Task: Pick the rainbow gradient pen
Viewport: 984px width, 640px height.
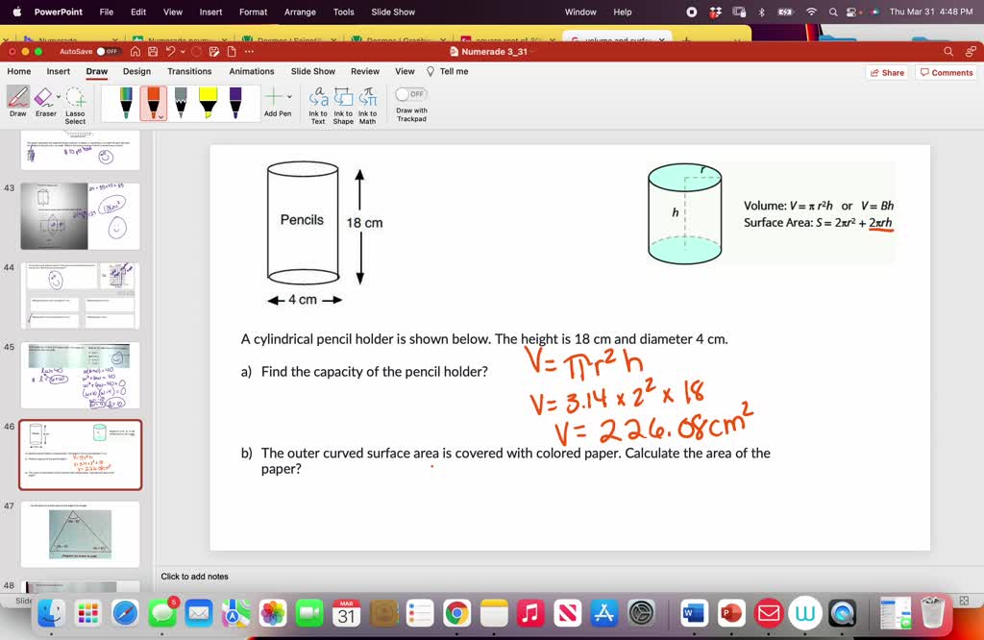Action: (x=126, y=100)
